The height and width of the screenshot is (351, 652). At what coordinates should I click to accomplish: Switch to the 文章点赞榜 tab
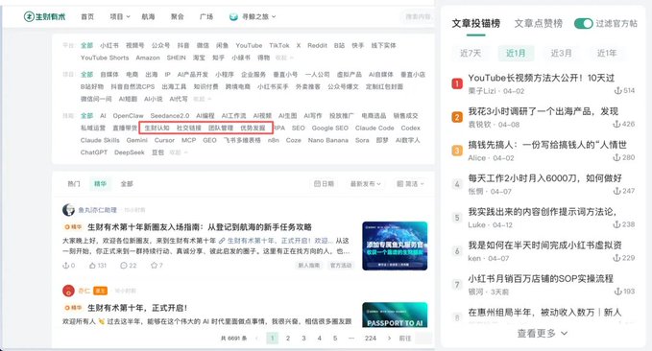pos(538,24)
